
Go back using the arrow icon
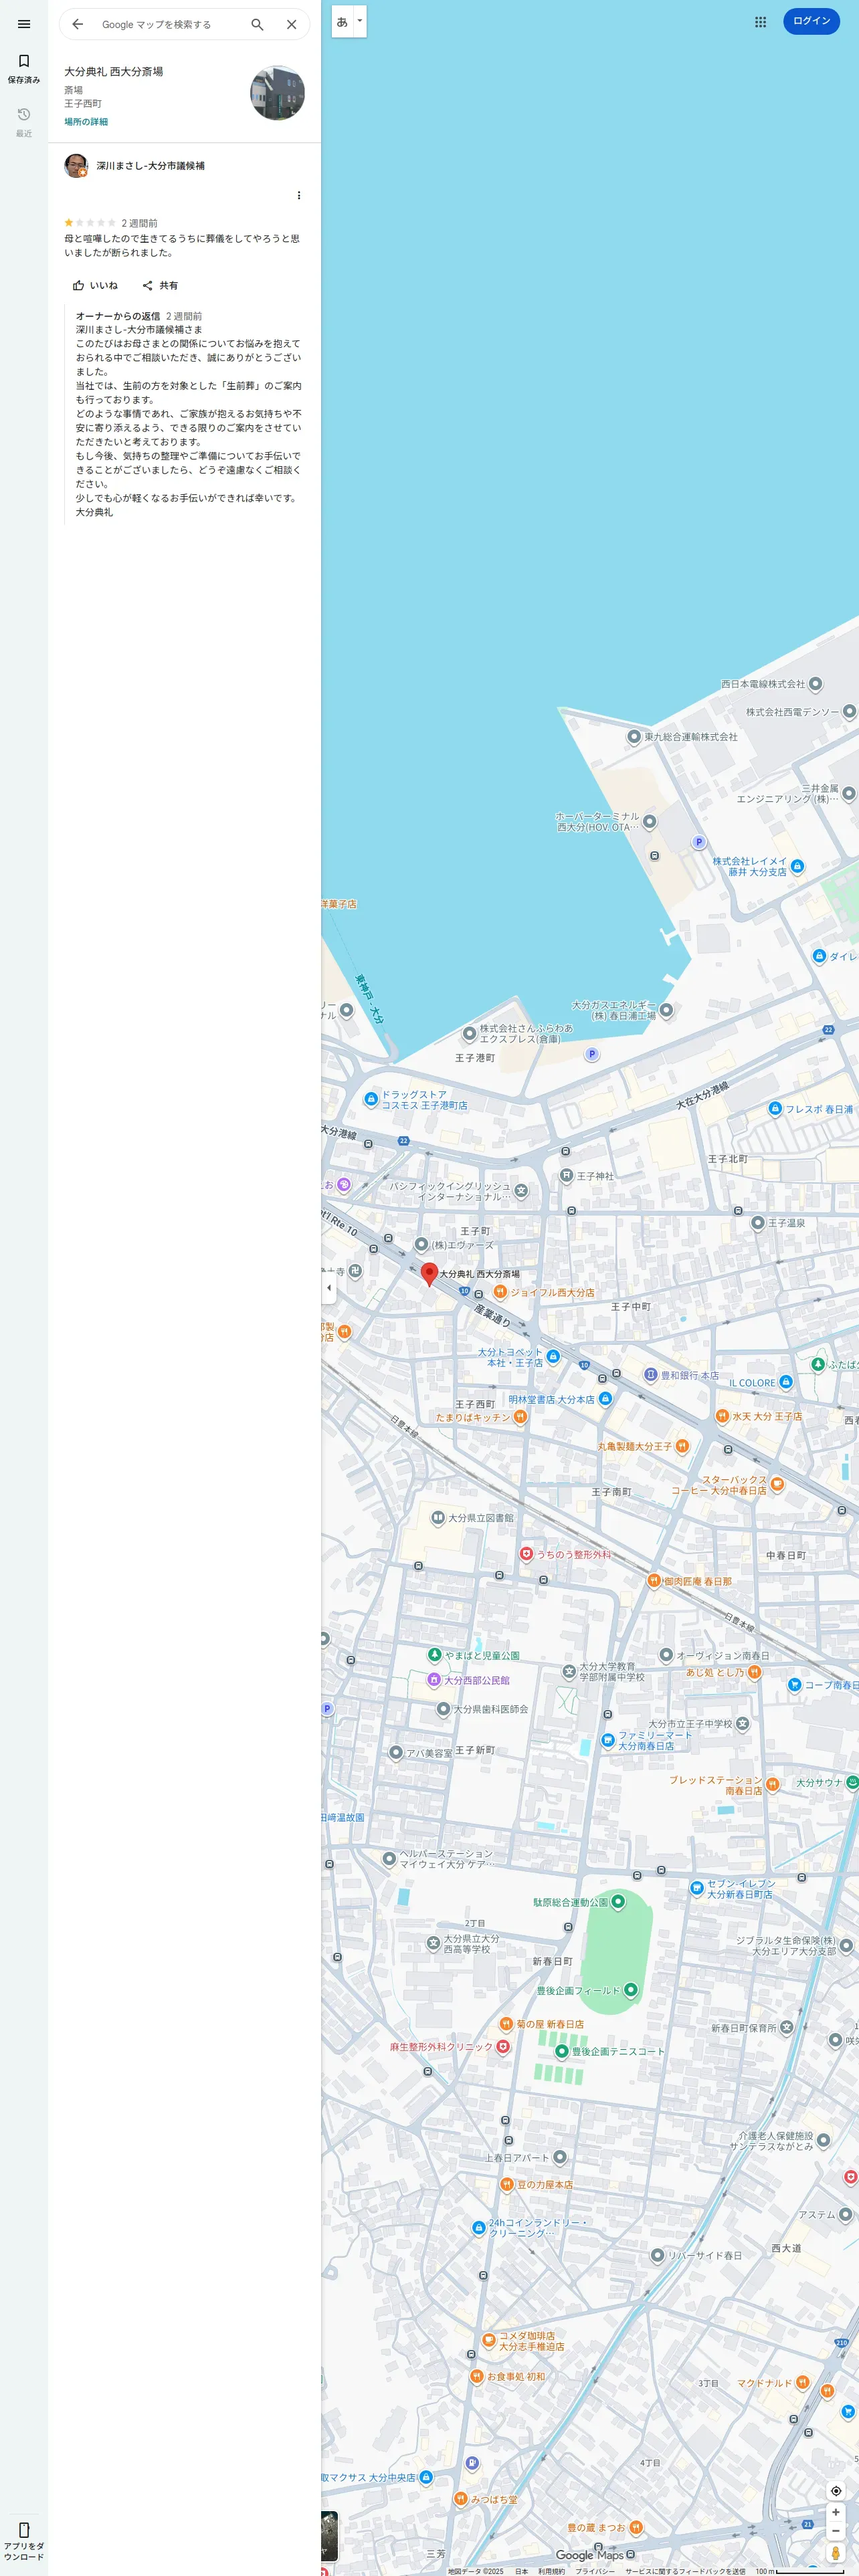(x=78, y=24)
